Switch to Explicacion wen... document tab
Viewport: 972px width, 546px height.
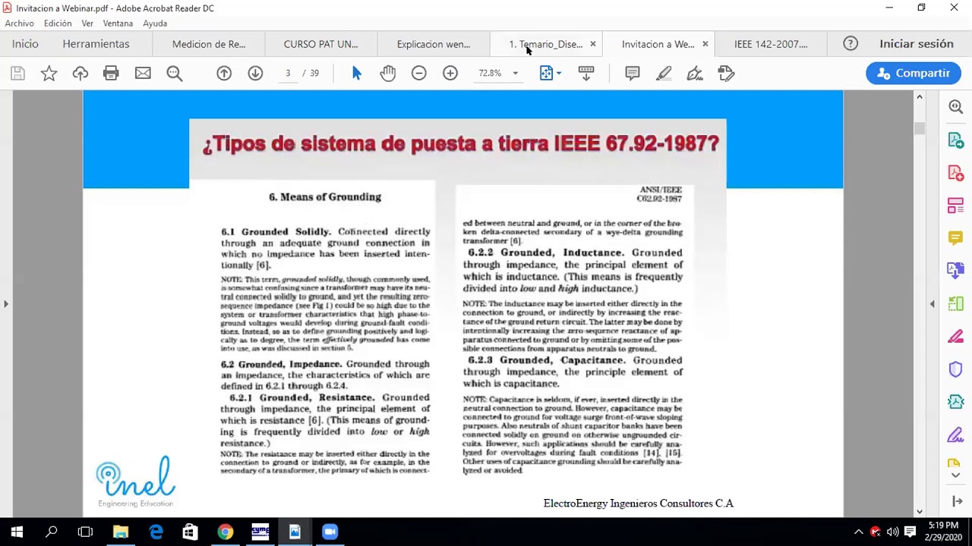pyautogui.click(x=433, y=44)
